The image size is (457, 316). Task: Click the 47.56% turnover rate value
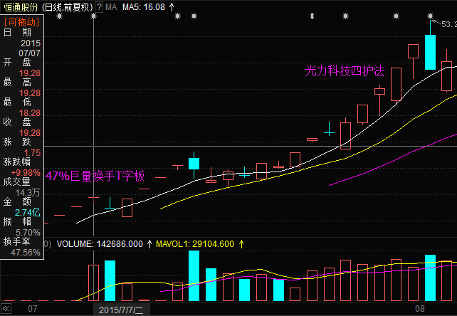tap(26, 252)
